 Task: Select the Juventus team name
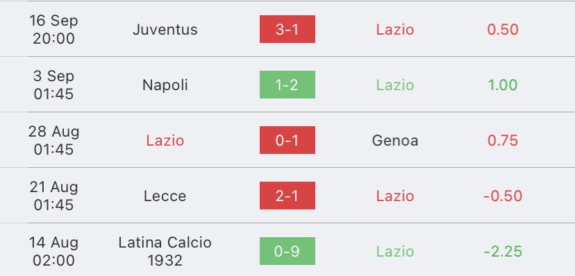pos(165,29)
